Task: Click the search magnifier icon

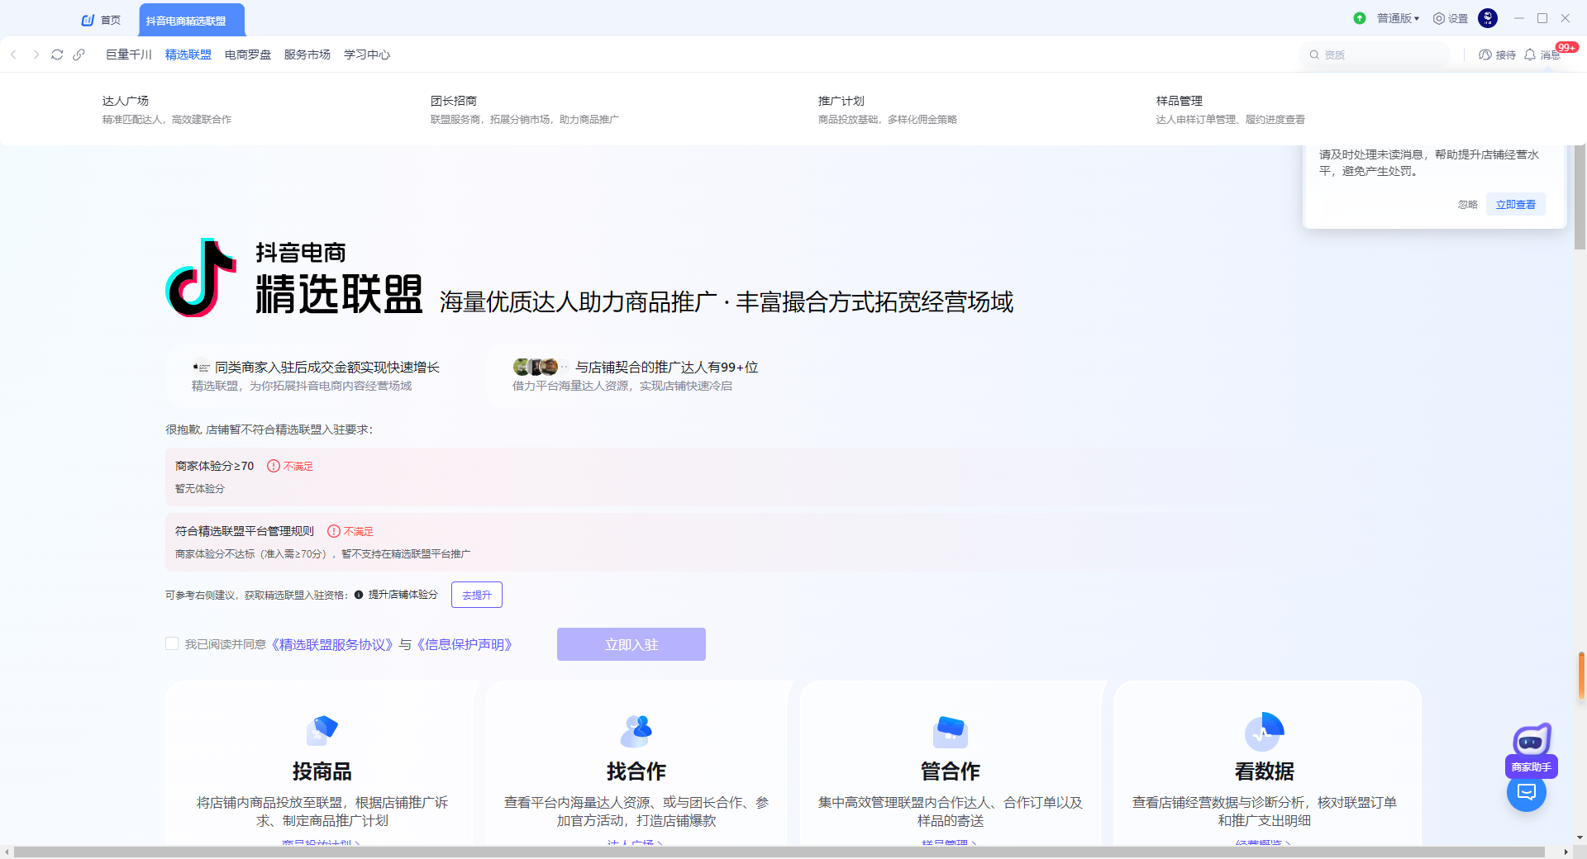Action: (1314, 55)
